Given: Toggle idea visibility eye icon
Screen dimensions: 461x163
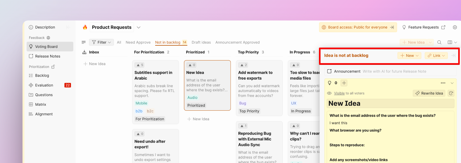Looking at the screenshot, I should pyautogui.click(x=329, y=93).
